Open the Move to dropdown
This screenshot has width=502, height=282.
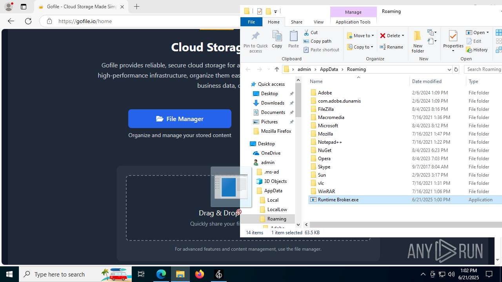tap(360, 36)
